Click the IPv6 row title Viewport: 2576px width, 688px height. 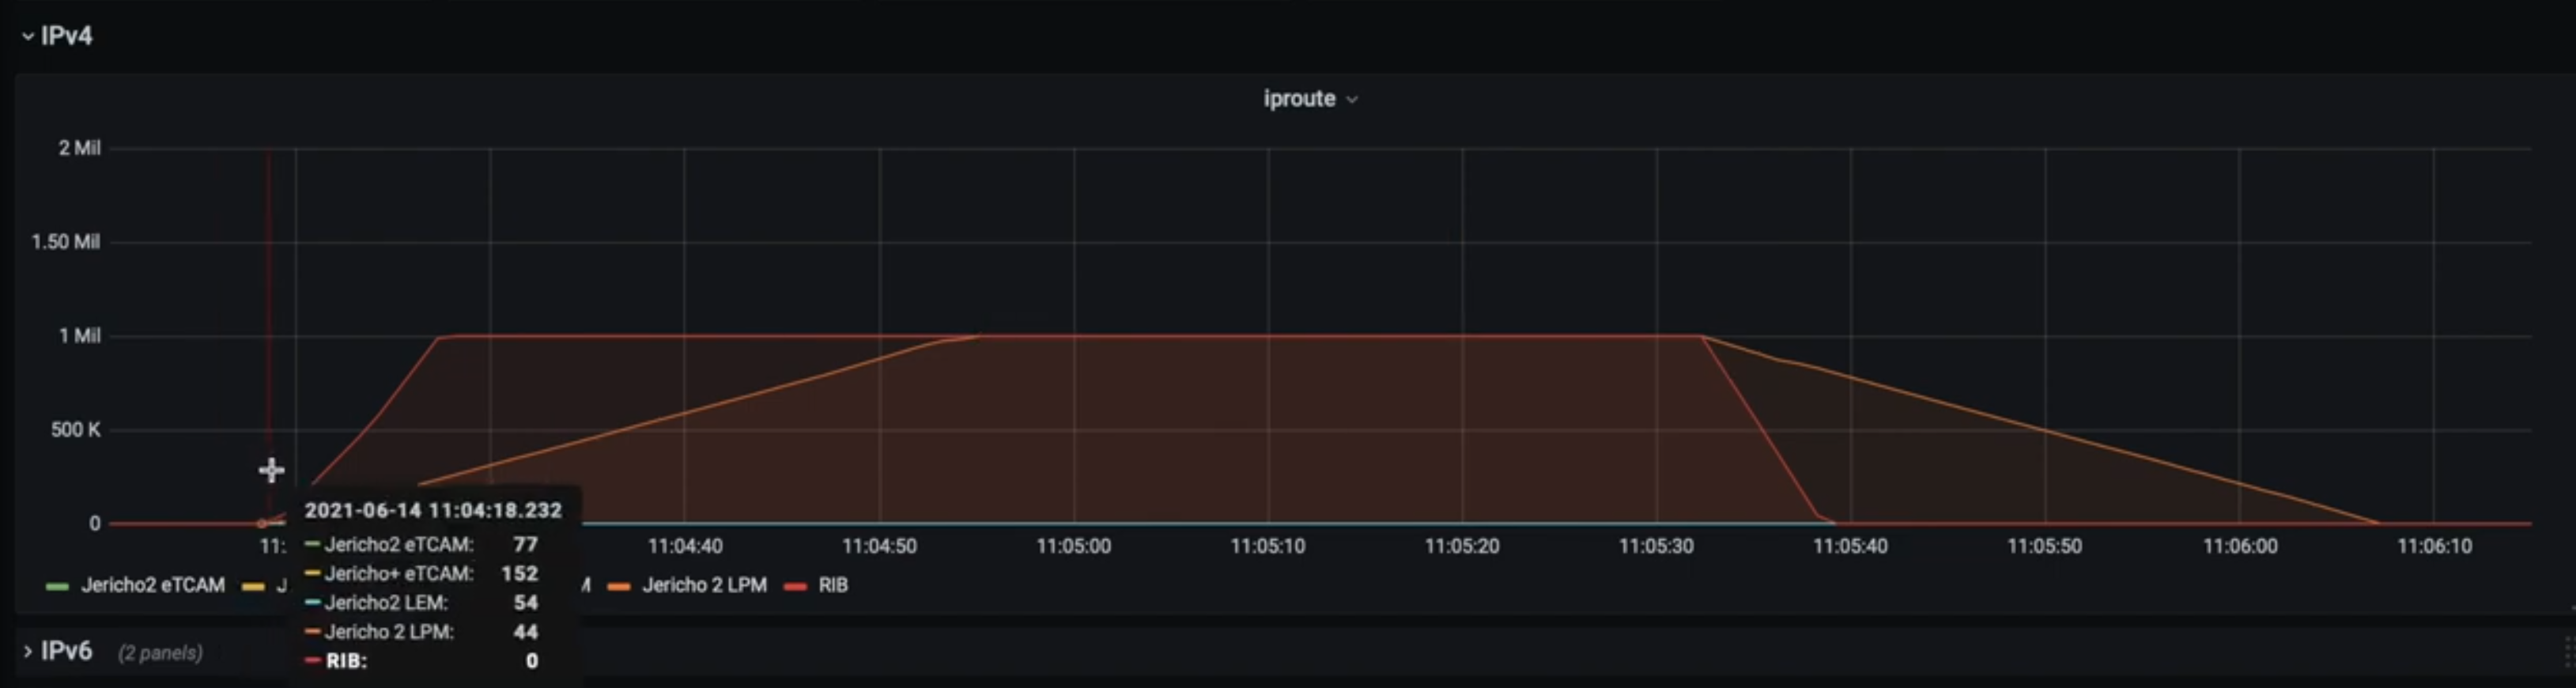point(66,652)
